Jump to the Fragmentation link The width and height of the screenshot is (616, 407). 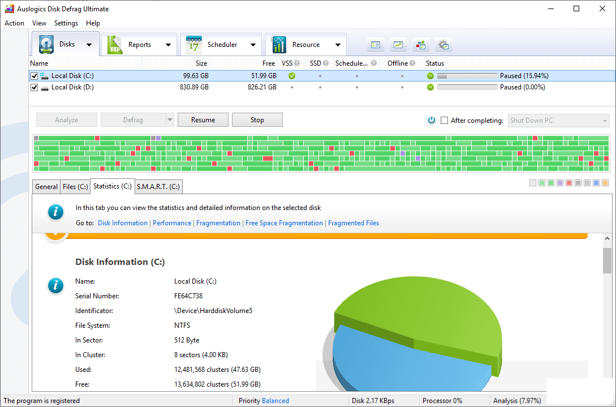[218, 223]
